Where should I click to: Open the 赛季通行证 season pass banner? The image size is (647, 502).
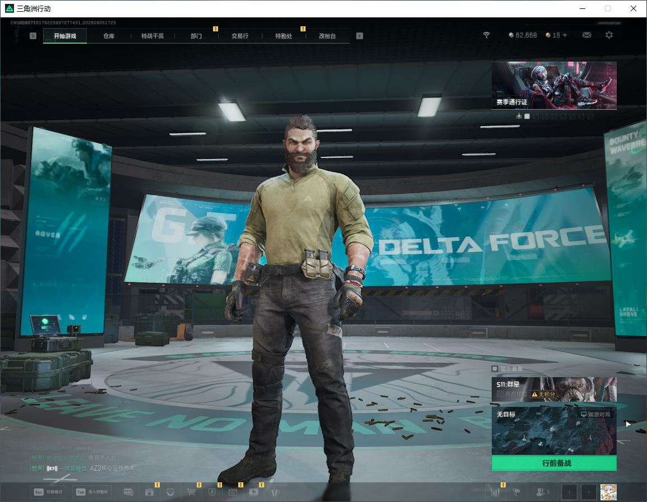pos(554,85)
